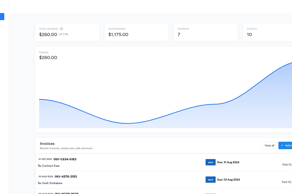This screenshot has width=292, height=194.
Task: Click the Due: 31 Aug 2024 label
Action: pyautogui.click(x=228, y=162)
